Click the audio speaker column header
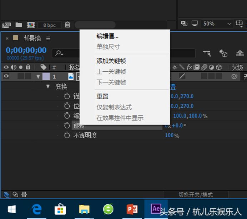This screenshot has height=219, width=247. click(14, 67)
